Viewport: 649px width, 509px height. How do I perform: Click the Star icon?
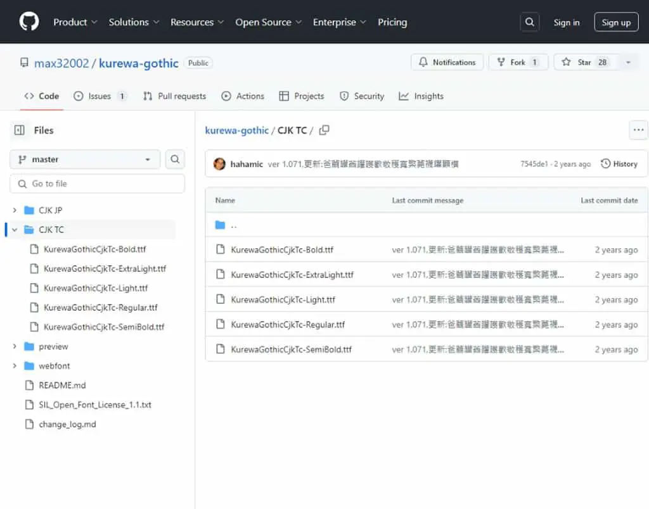(x=566, y=62)
